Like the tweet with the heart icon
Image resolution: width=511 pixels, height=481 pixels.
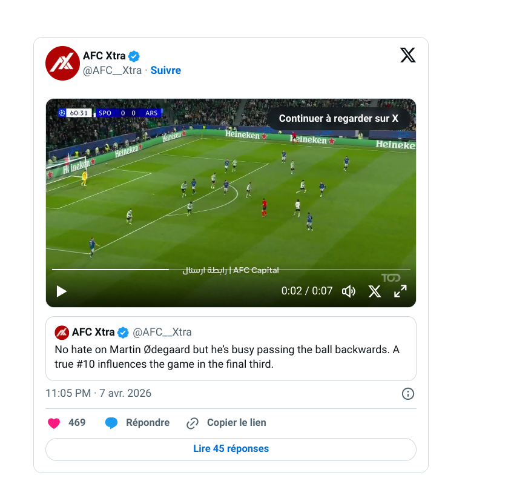(54, 423)
